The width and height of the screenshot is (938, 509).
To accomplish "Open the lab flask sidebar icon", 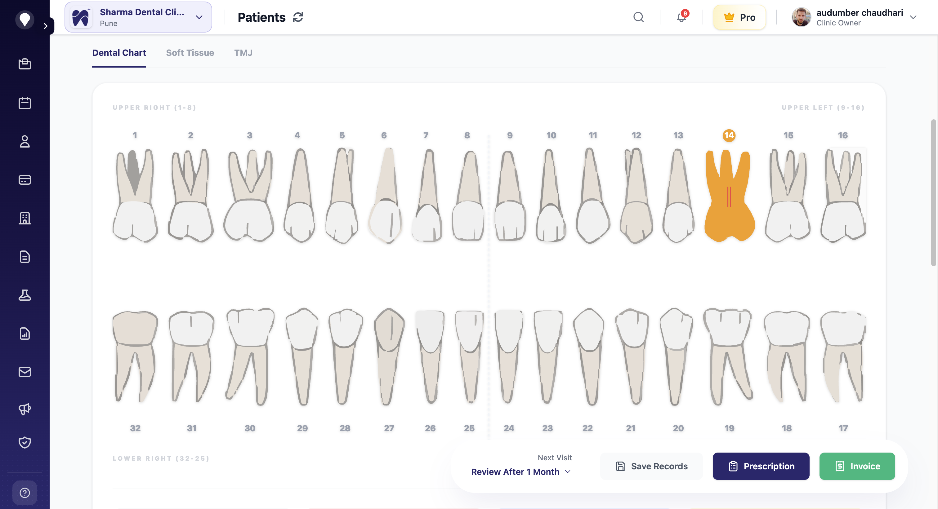I will pyautogui.click(x=25, y=295).
